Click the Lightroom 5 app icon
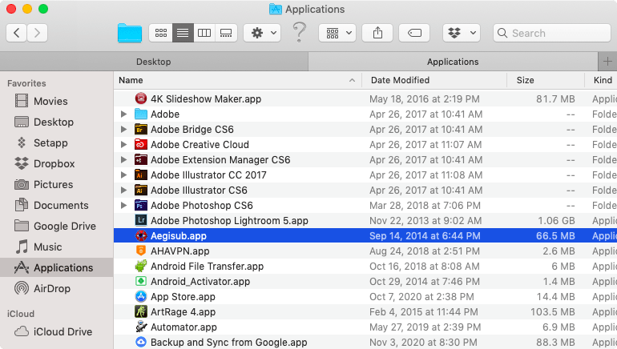617x349 pixels. (x=141, y=220)
